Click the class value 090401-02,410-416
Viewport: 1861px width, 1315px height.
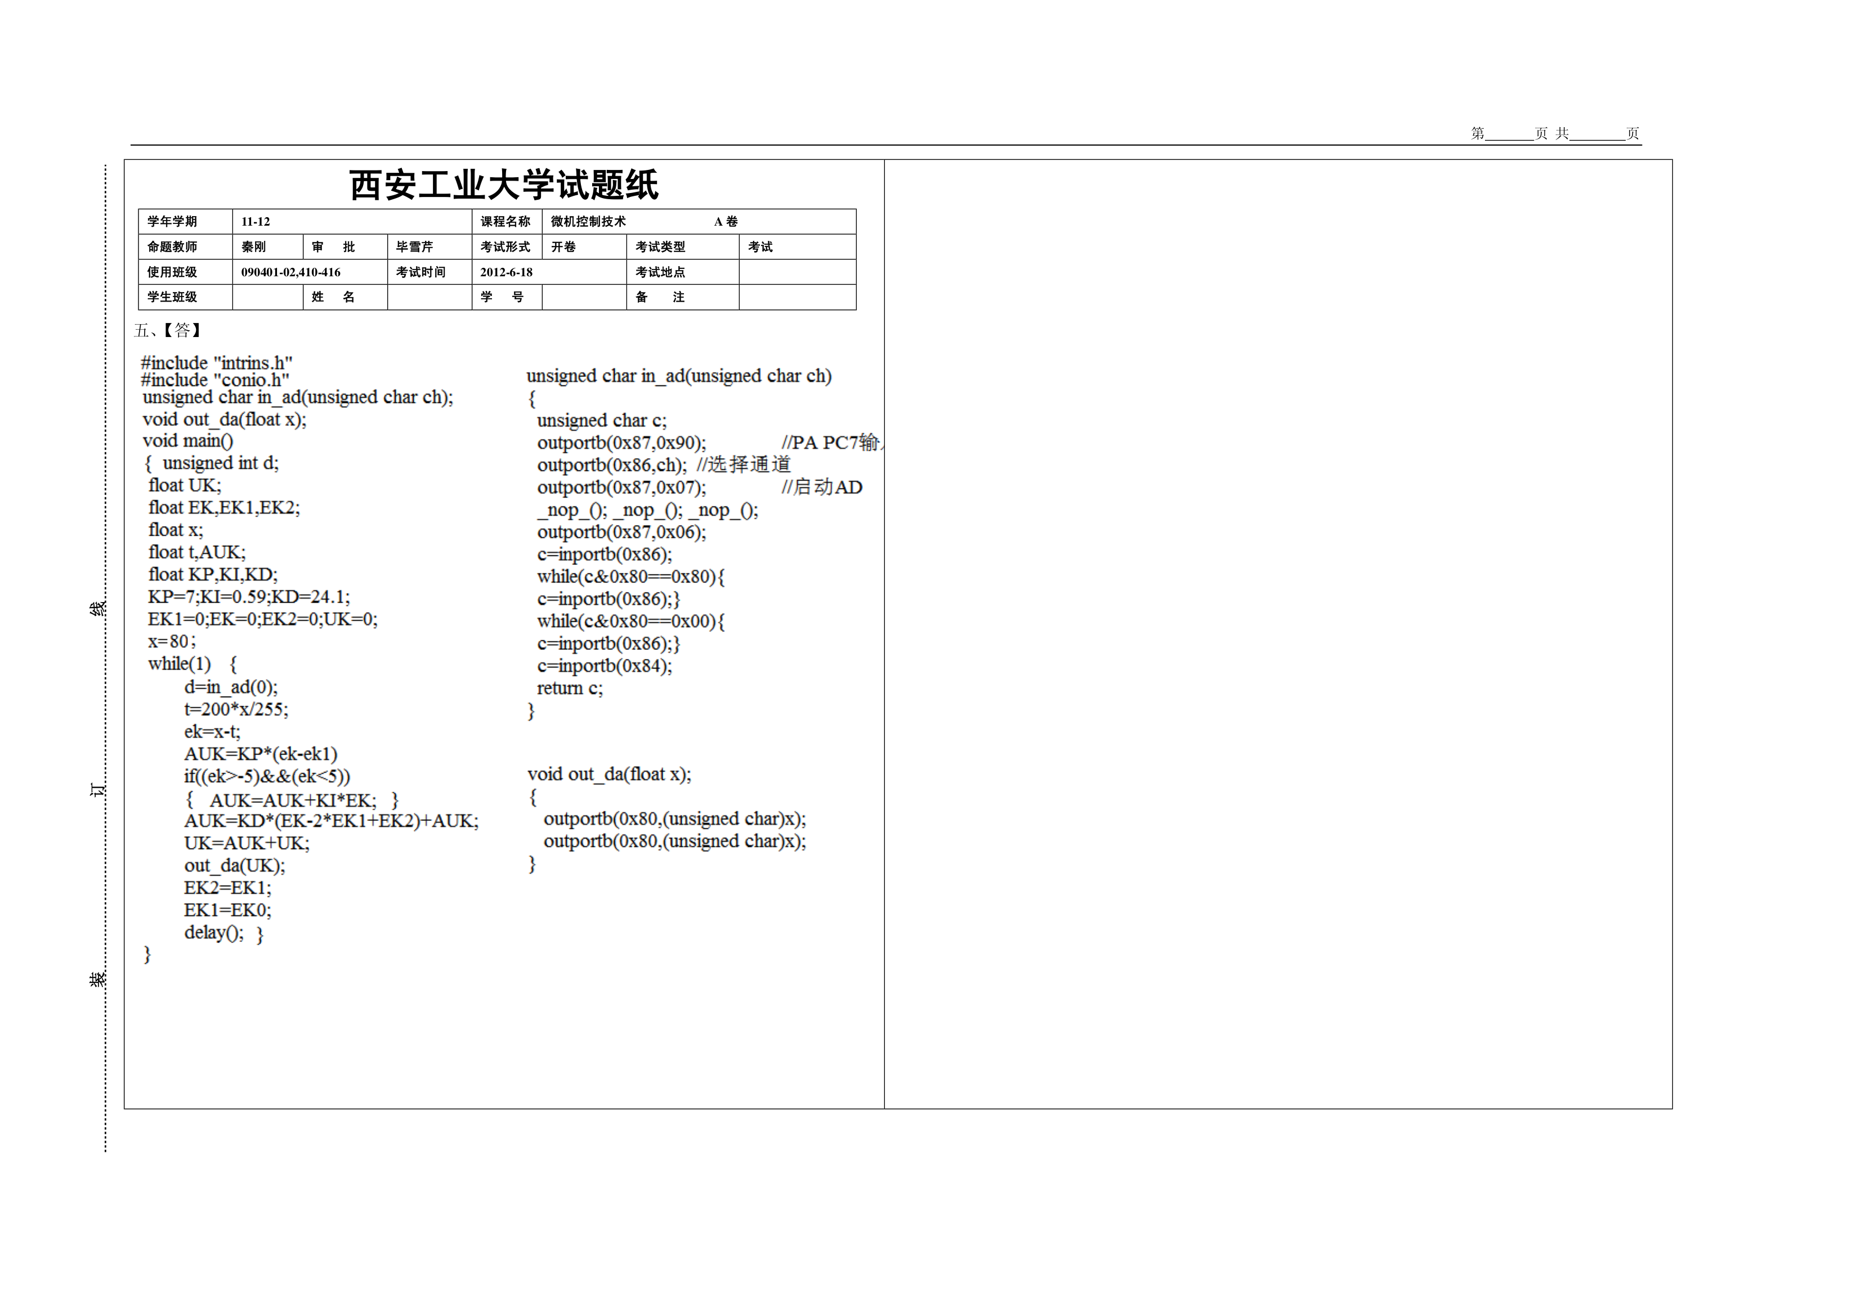291,272
